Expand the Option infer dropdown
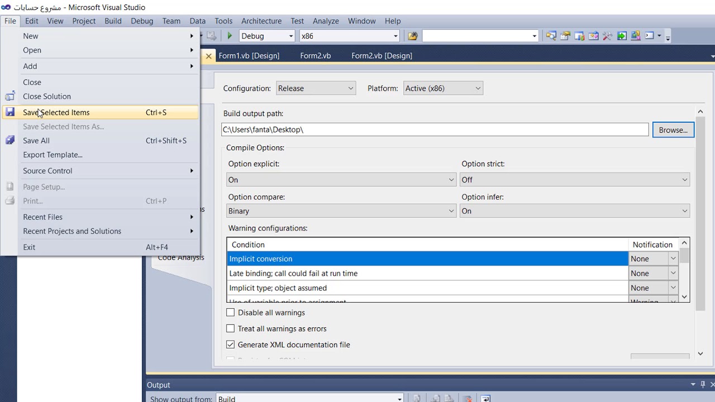Viewport: 715px width, 402px height. [575, 211]
